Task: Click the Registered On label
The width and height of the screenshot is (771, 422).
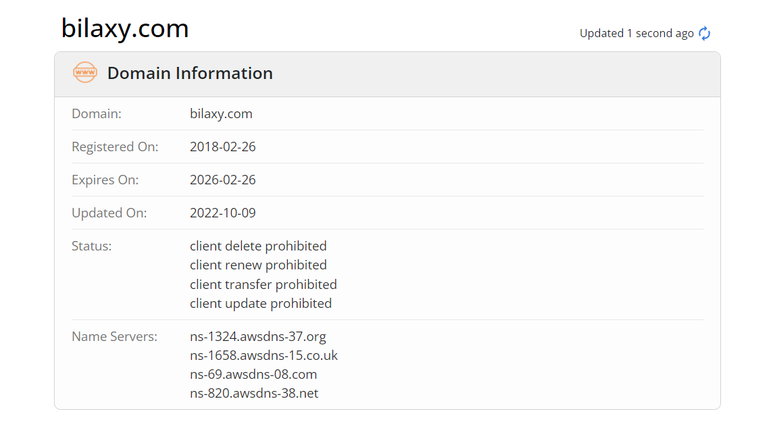Action: (115, 147)
